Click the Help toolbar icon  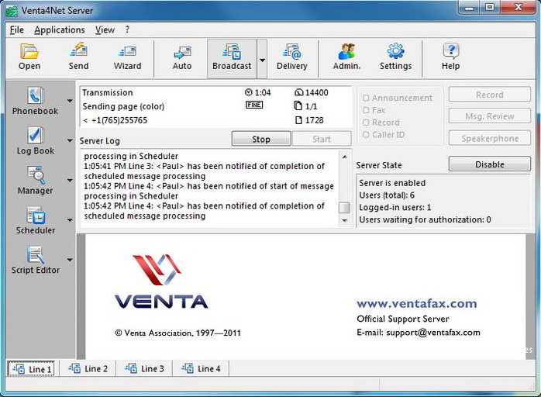[x=450, y=51]
